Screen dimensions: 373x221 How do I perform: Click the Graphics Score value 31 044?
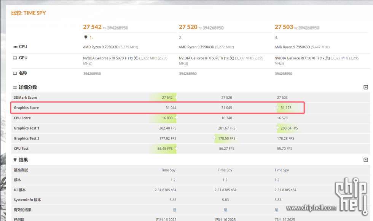(171, 108)
